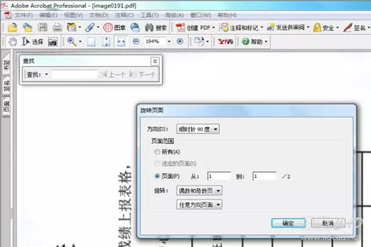
Task: Click the 194% zoom value field
Action: pos(155,42)
